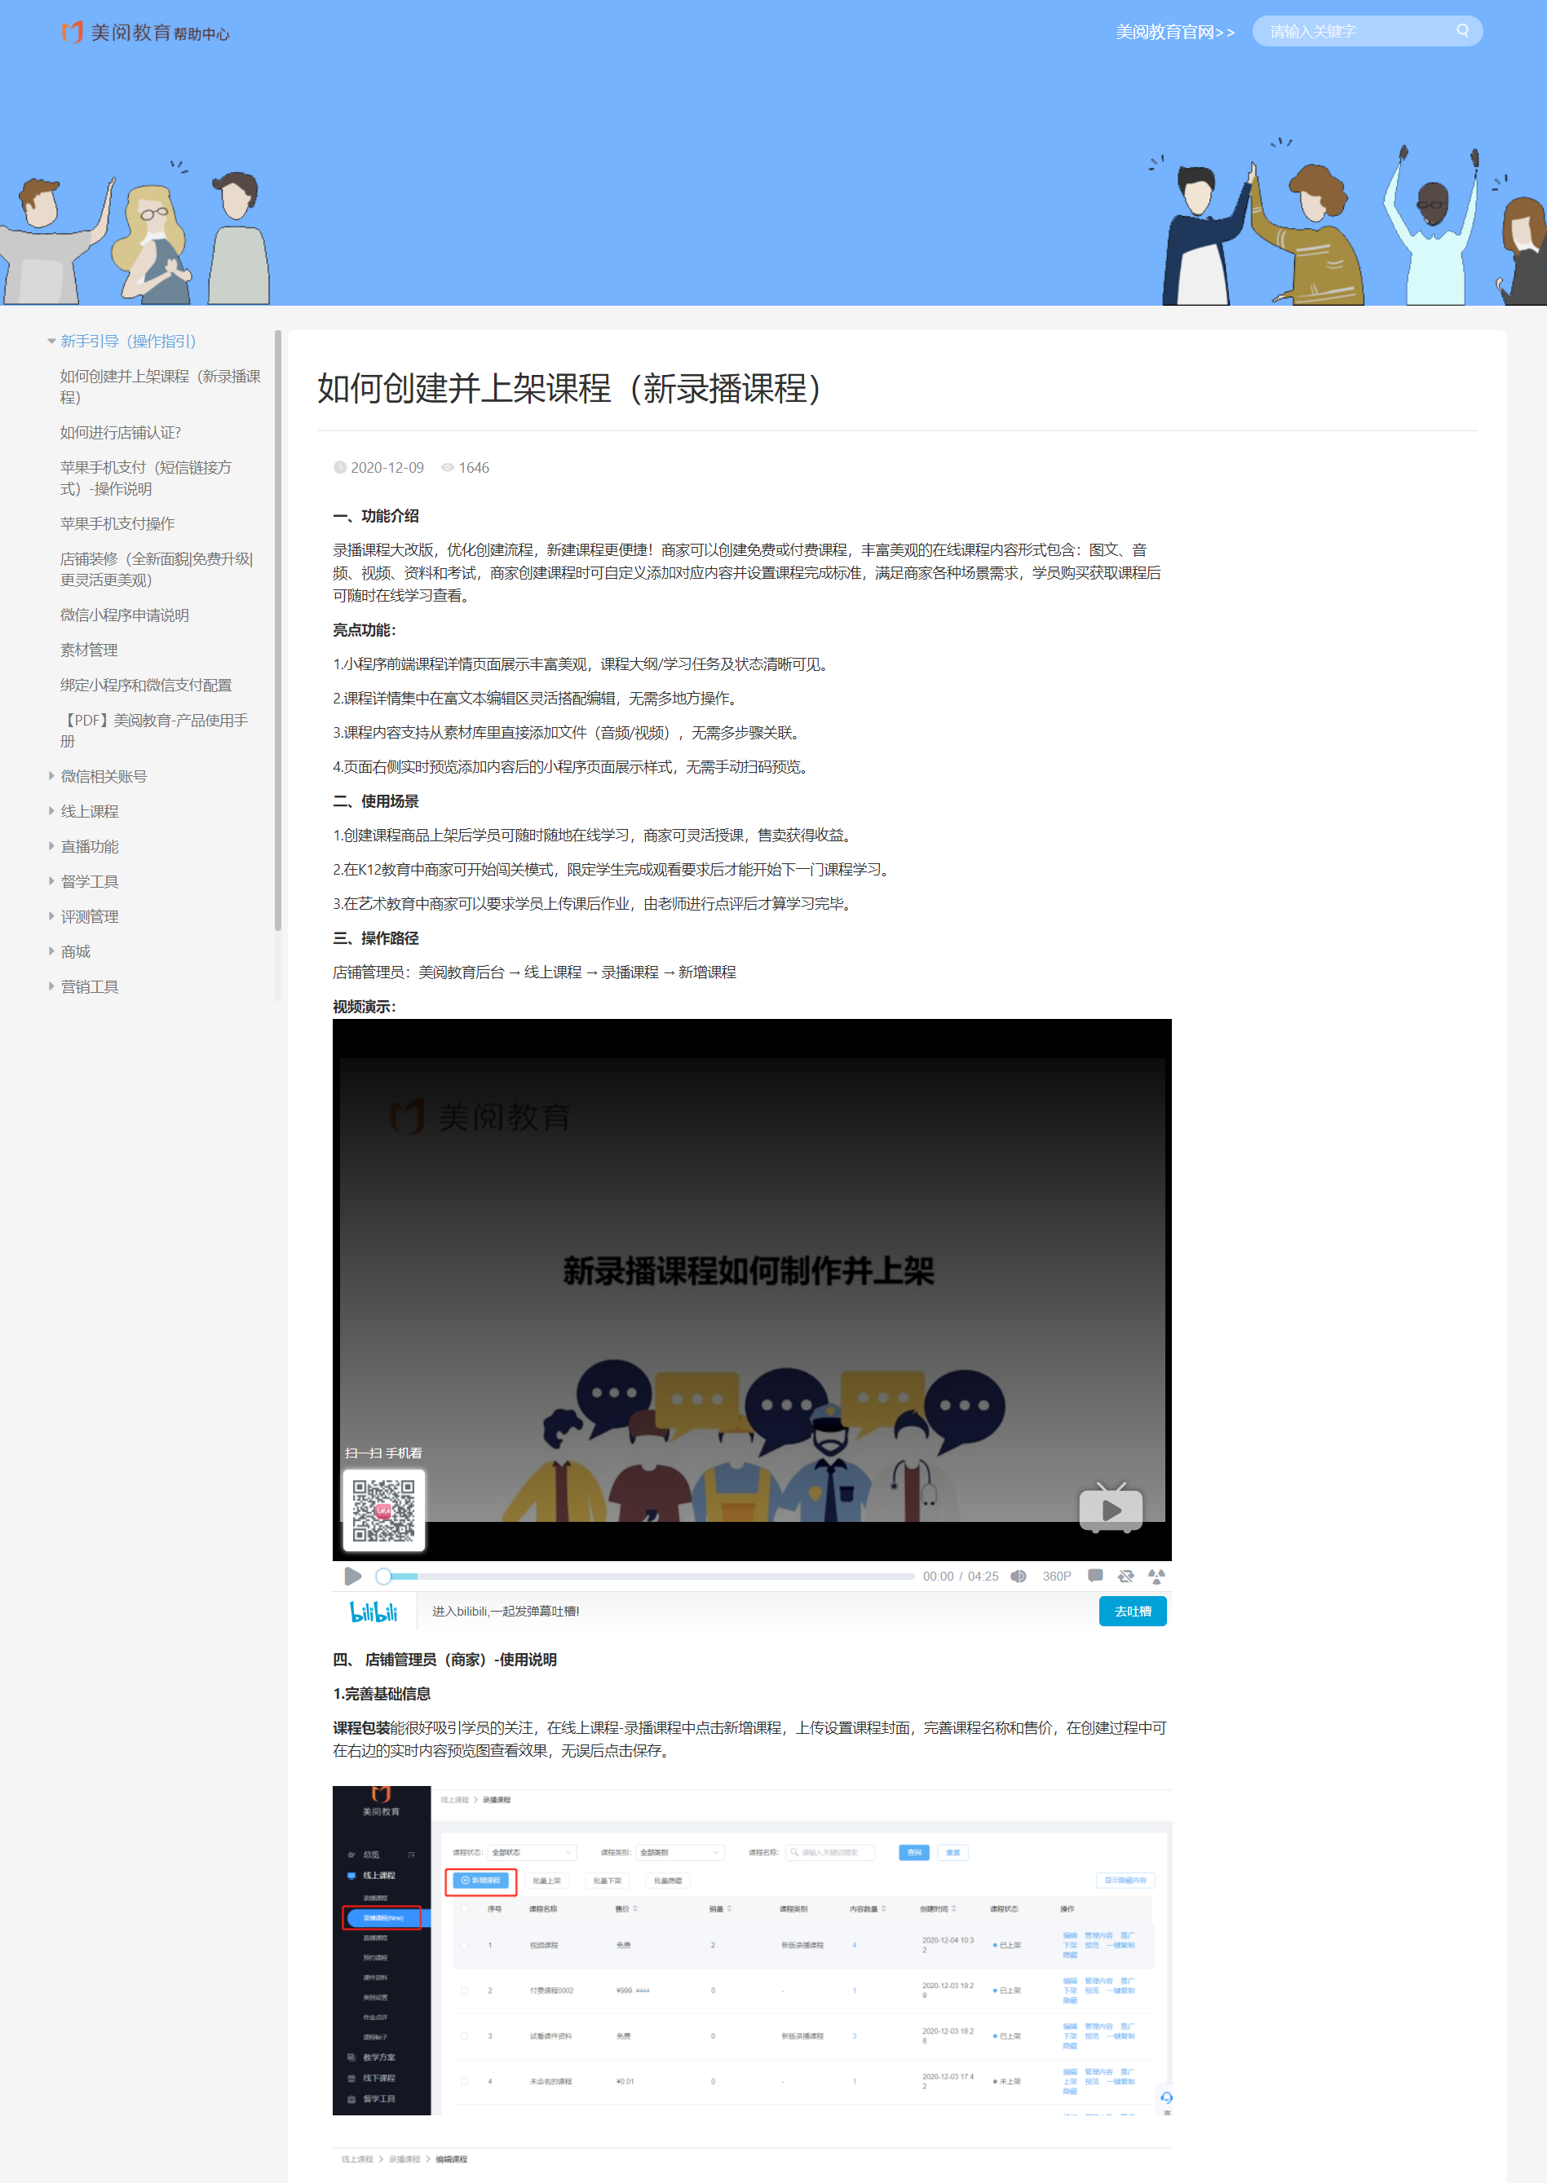Open the 360P quality selector
This screenshot has width=1547, height=2183.
(1056, 1577)
